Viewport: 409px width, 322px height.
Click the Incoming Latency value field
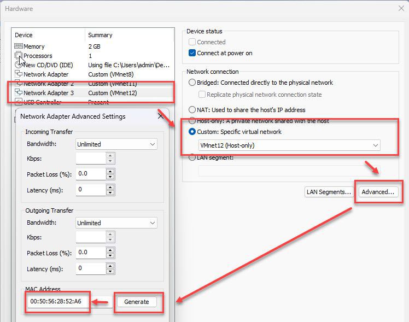[91, 190]
